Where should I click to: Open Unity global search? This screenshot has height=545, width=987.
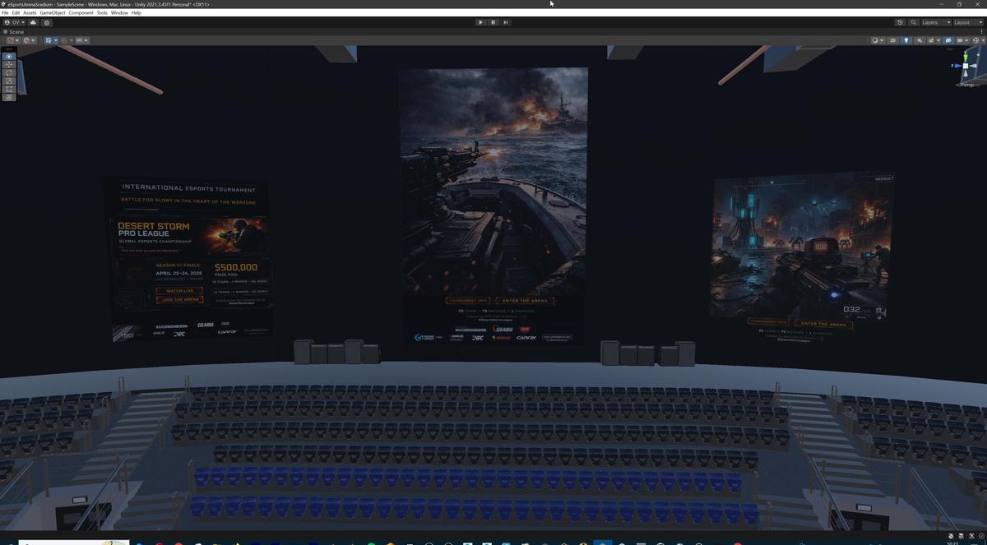(x=914, y=22)
